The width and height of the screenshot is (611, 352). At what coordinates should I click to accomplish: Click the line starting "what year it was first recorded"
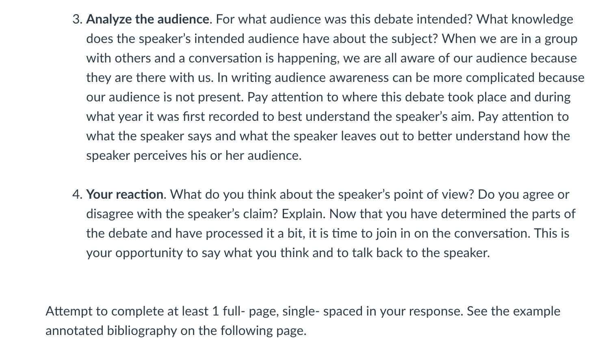pos(327,117)
